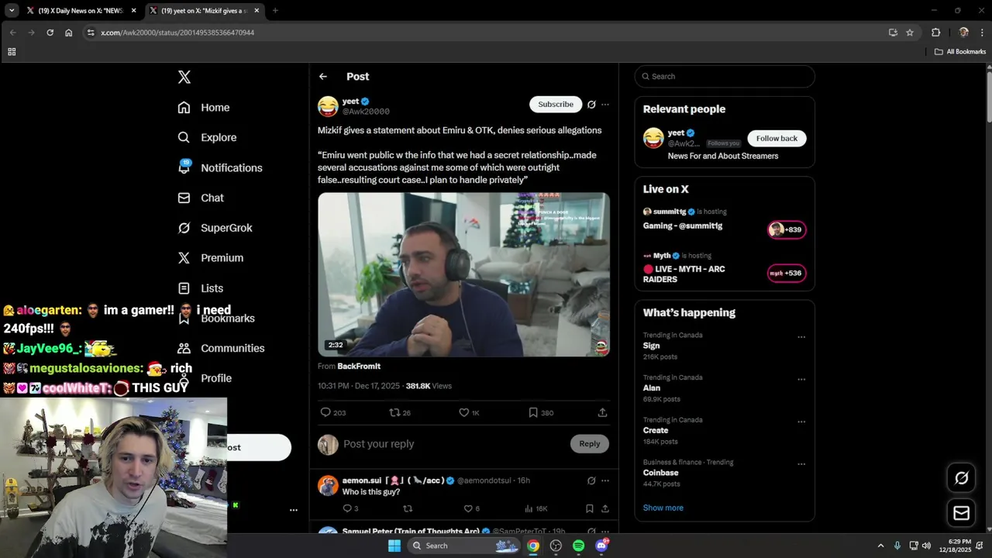Click the X logo in sidebar
This screenshot has width=992, height=558.
pos(184,77)
